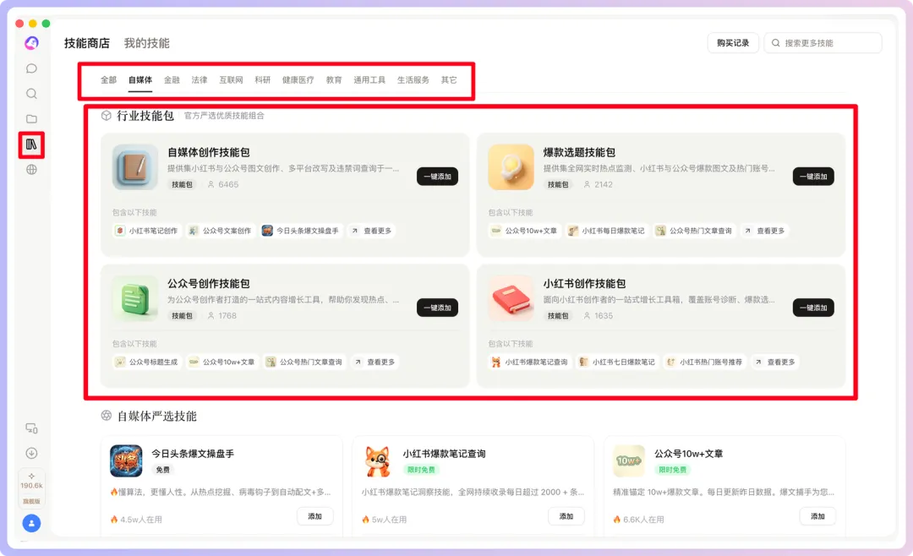Open the 小红书每日爆款笔记 skill chip
Screen dimensions: 913x556
(607, 232)
